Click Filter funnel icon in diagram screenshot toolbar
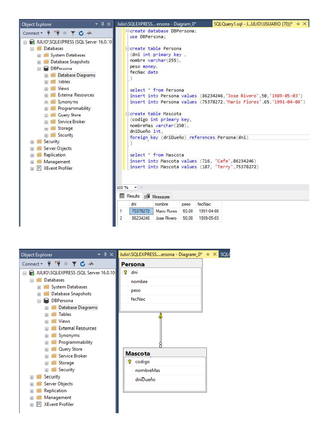The height and width of the screenshot is (446, 315). (74, 264)
